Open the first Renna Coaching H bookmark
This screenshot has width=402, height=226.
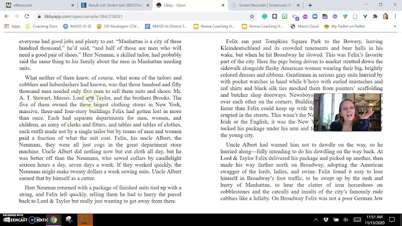[x=214, y=26]
